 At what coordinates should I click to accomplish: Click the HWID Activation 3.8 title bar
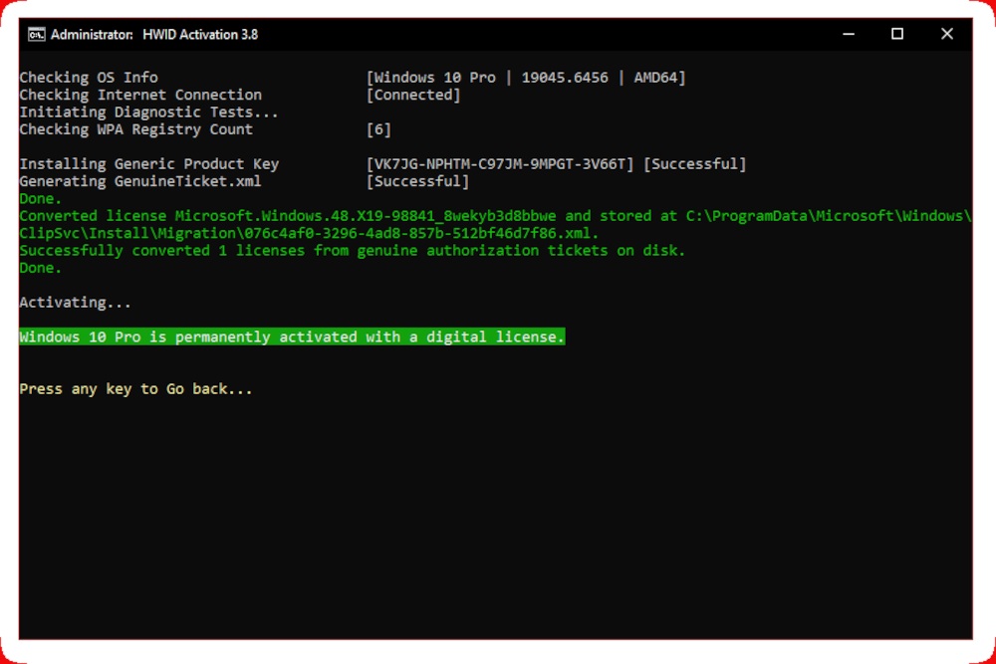398,34
